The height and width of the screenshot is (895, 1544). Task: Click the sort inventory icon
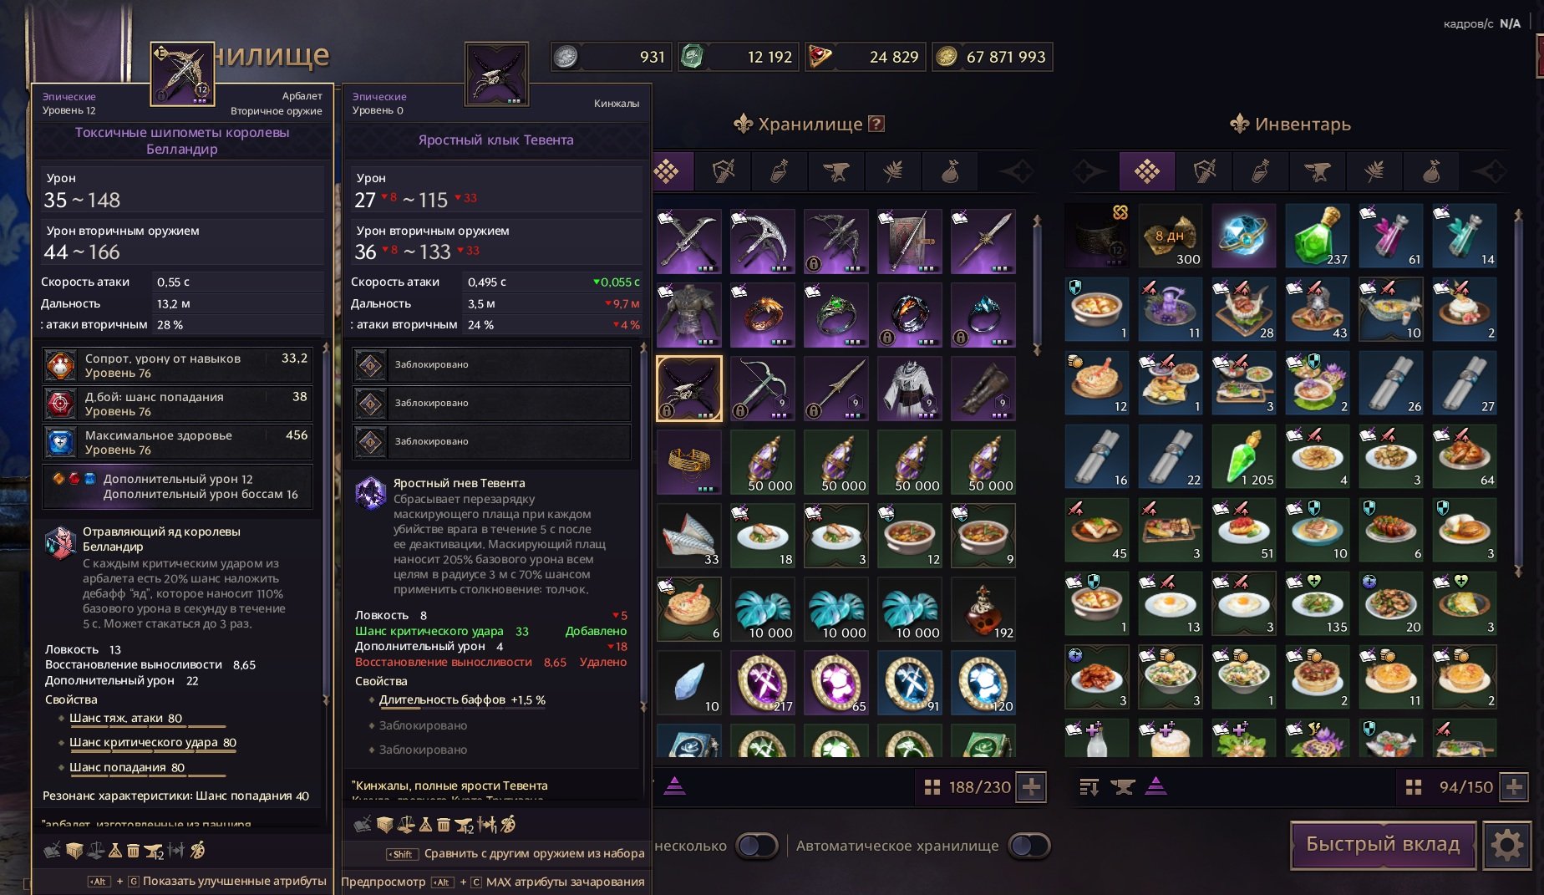click(1089, 786)
